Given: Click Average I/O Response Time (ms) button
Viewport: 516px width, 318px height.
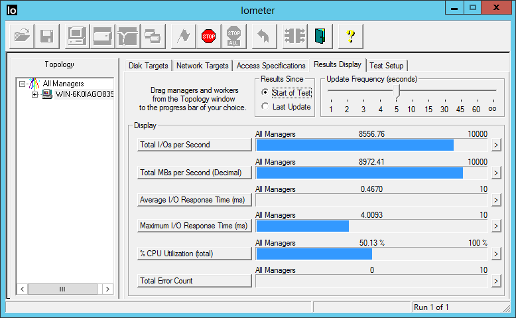Looking at the screenshot, I should pos(194,200).
